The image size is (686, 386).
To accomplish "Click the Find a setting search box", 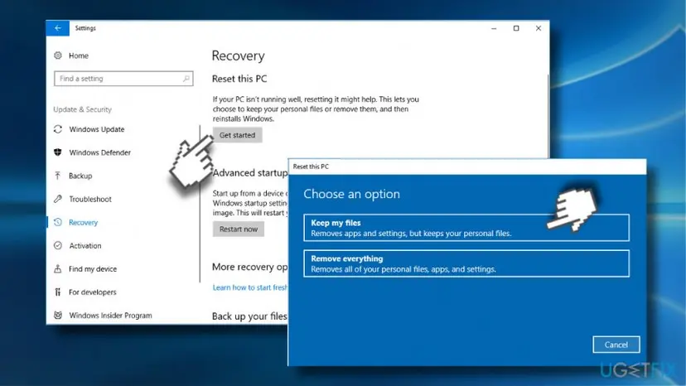I will (x=123, y=79).
